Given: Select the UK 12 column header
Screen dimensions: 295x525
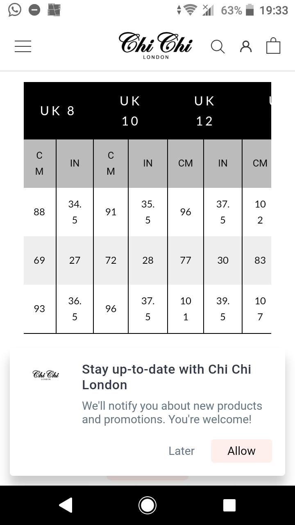Looking at the screenshot, I should coord(204,111).
